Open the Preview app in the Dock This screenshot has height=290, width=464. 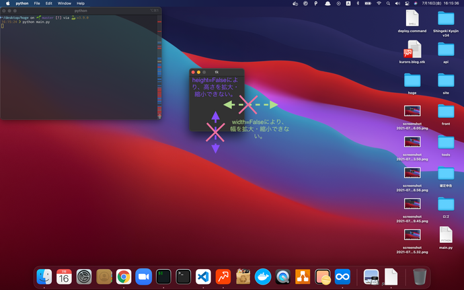[x=371, y=277]
